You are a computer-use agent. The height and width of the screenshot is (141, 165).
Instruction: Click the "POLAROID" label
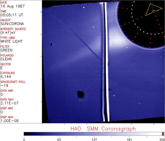pos(7,55)
